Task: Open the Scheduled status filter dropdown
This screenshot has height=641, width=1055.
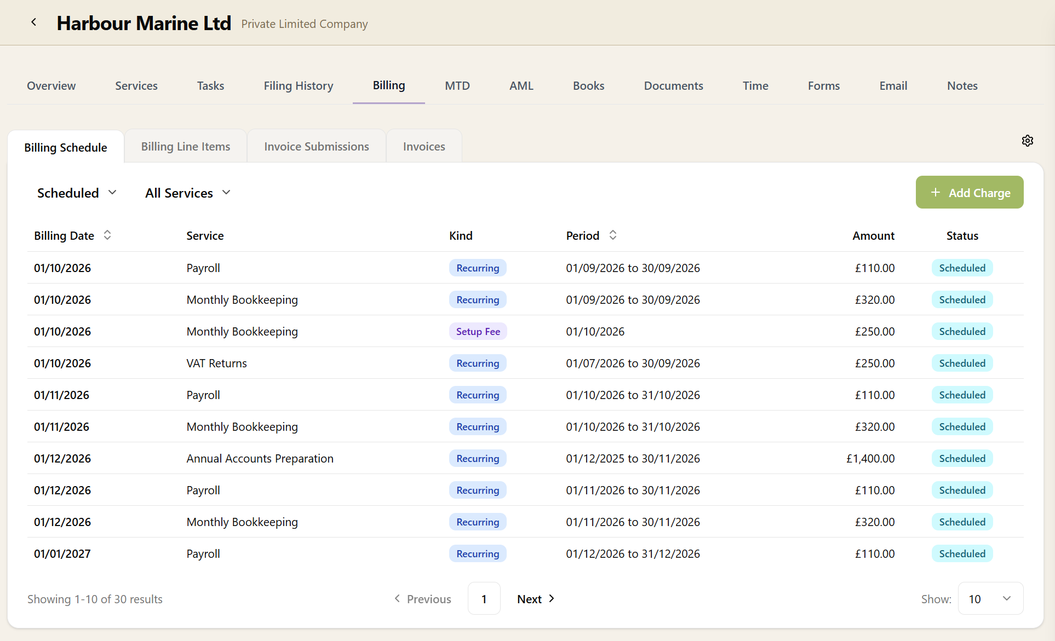Action: pos(77,193)
